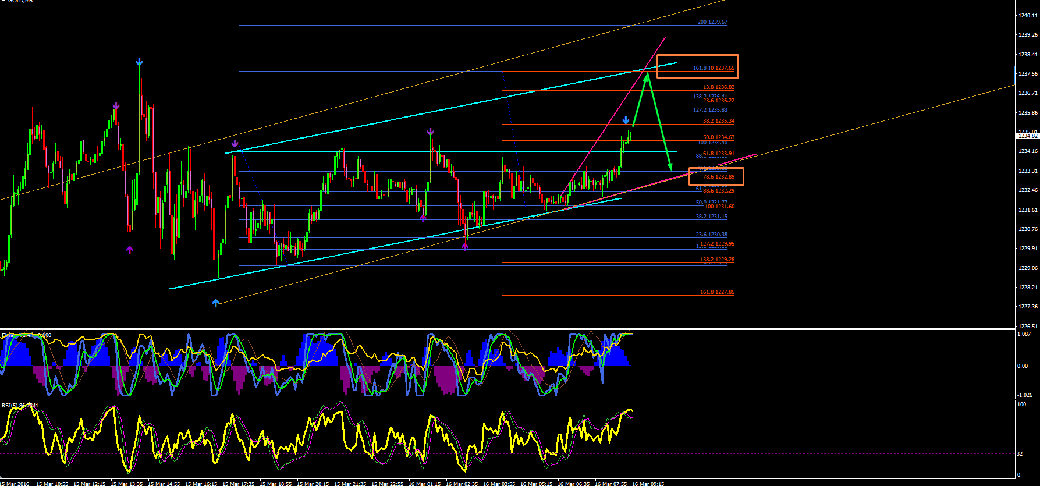The height and width of the screenshot is (486, 1040).
Task: Click the "38.2 1235.34" Fibonacci level label
Action: point(718,121)
